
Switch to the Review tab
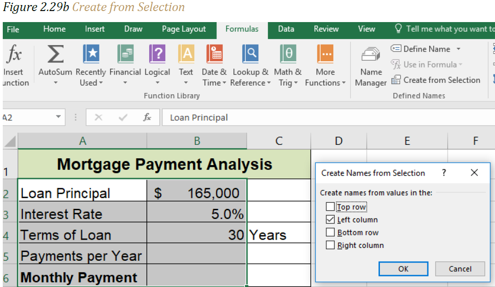(326, 29)
